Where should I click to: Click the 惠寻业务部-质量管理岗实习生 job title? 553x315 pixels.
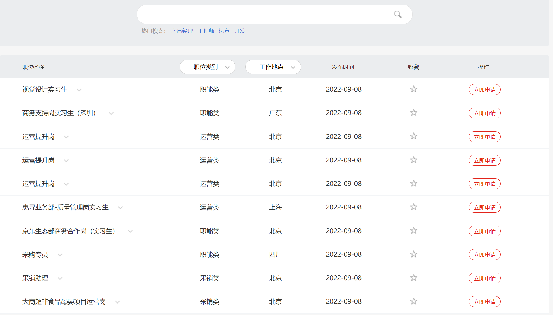click(x=65, y=207)
